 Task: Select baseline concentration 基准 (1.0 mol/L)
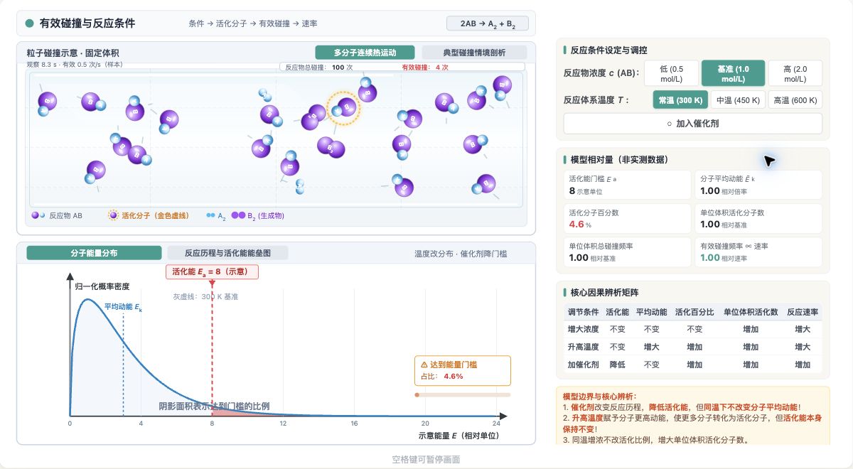pyautogui.click(x=733, y=73)
